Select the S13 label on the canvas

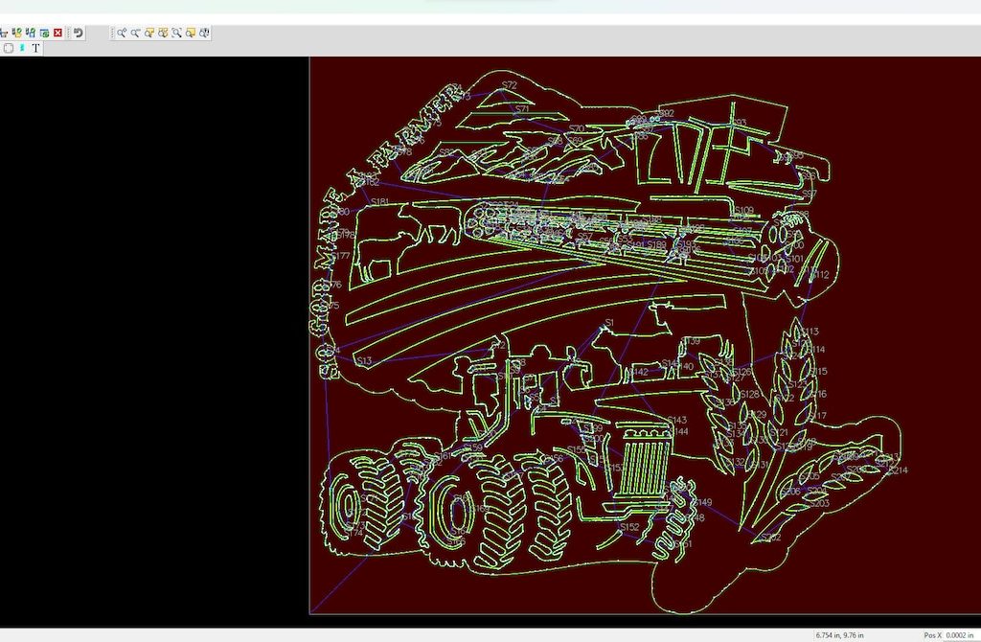363,361
